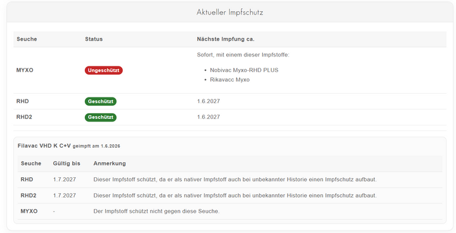Image resolution: width=456 pixels, height=233 pixels.
Task: Click the RHD2 row label in the status table
Action: click(24, 117)
